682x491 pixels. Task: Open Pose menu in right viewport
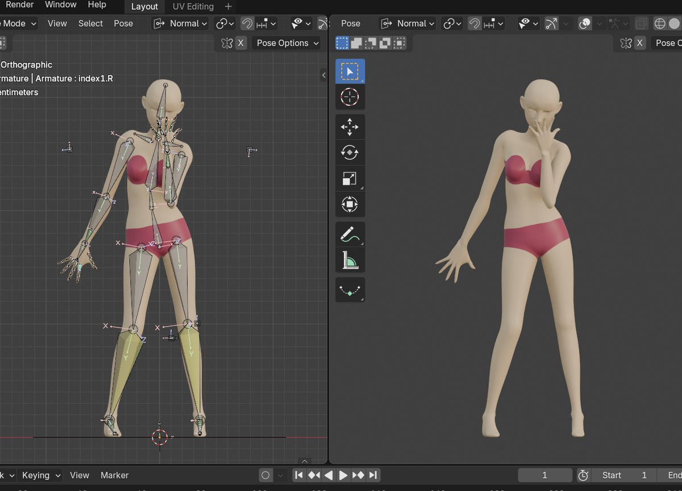pyautogui.click(x=351, y=23)
